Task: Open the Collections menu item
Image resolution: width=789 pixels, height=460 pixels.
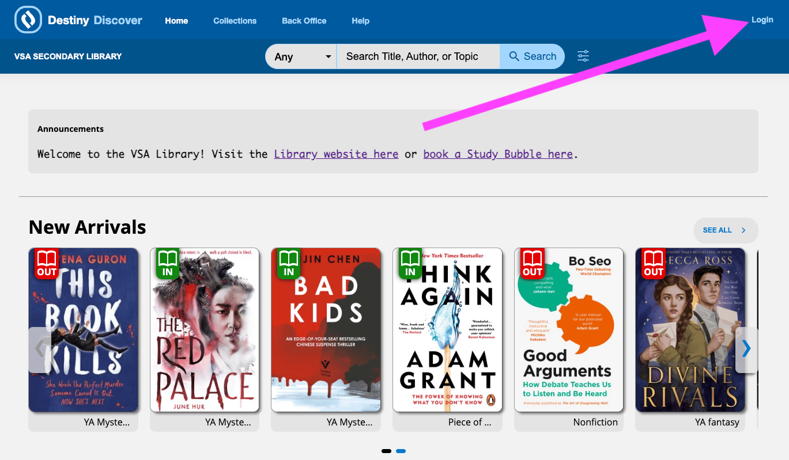Action: click(235, 21)
